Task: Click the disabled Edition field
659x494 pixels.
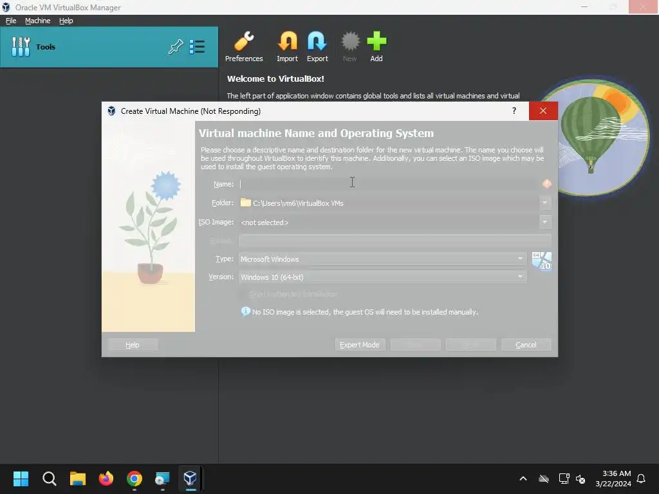Action: (x=394, y=241)
